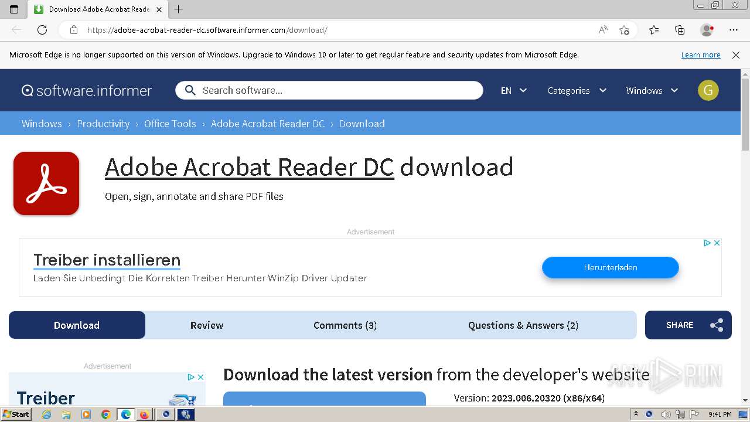Go to Office Tools breadcrumb
Image resolution: width=750 pixels, height=422 pixels.
[x=170, y=124]
